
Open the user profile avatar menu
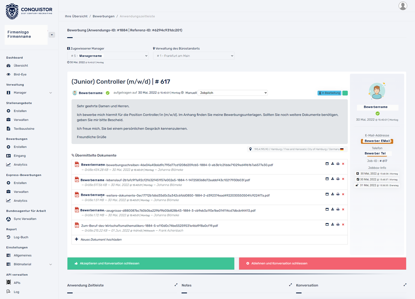tap(403, 6)
